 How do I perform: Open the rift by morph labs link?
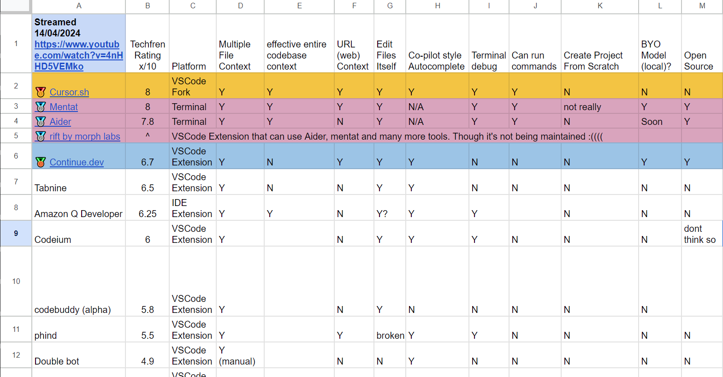(x=85, y=136)
